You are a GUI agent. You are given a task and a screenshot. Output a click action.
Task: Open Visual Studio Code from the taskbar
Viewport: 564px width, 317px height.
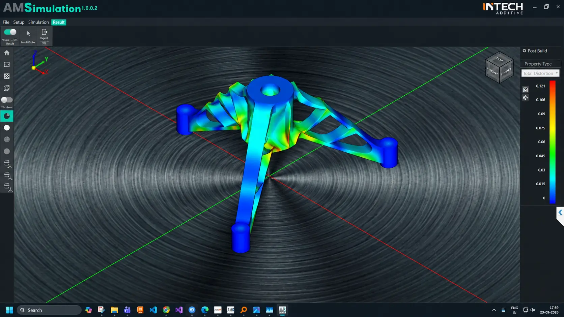pyautogui.click(x=153, y=310)
